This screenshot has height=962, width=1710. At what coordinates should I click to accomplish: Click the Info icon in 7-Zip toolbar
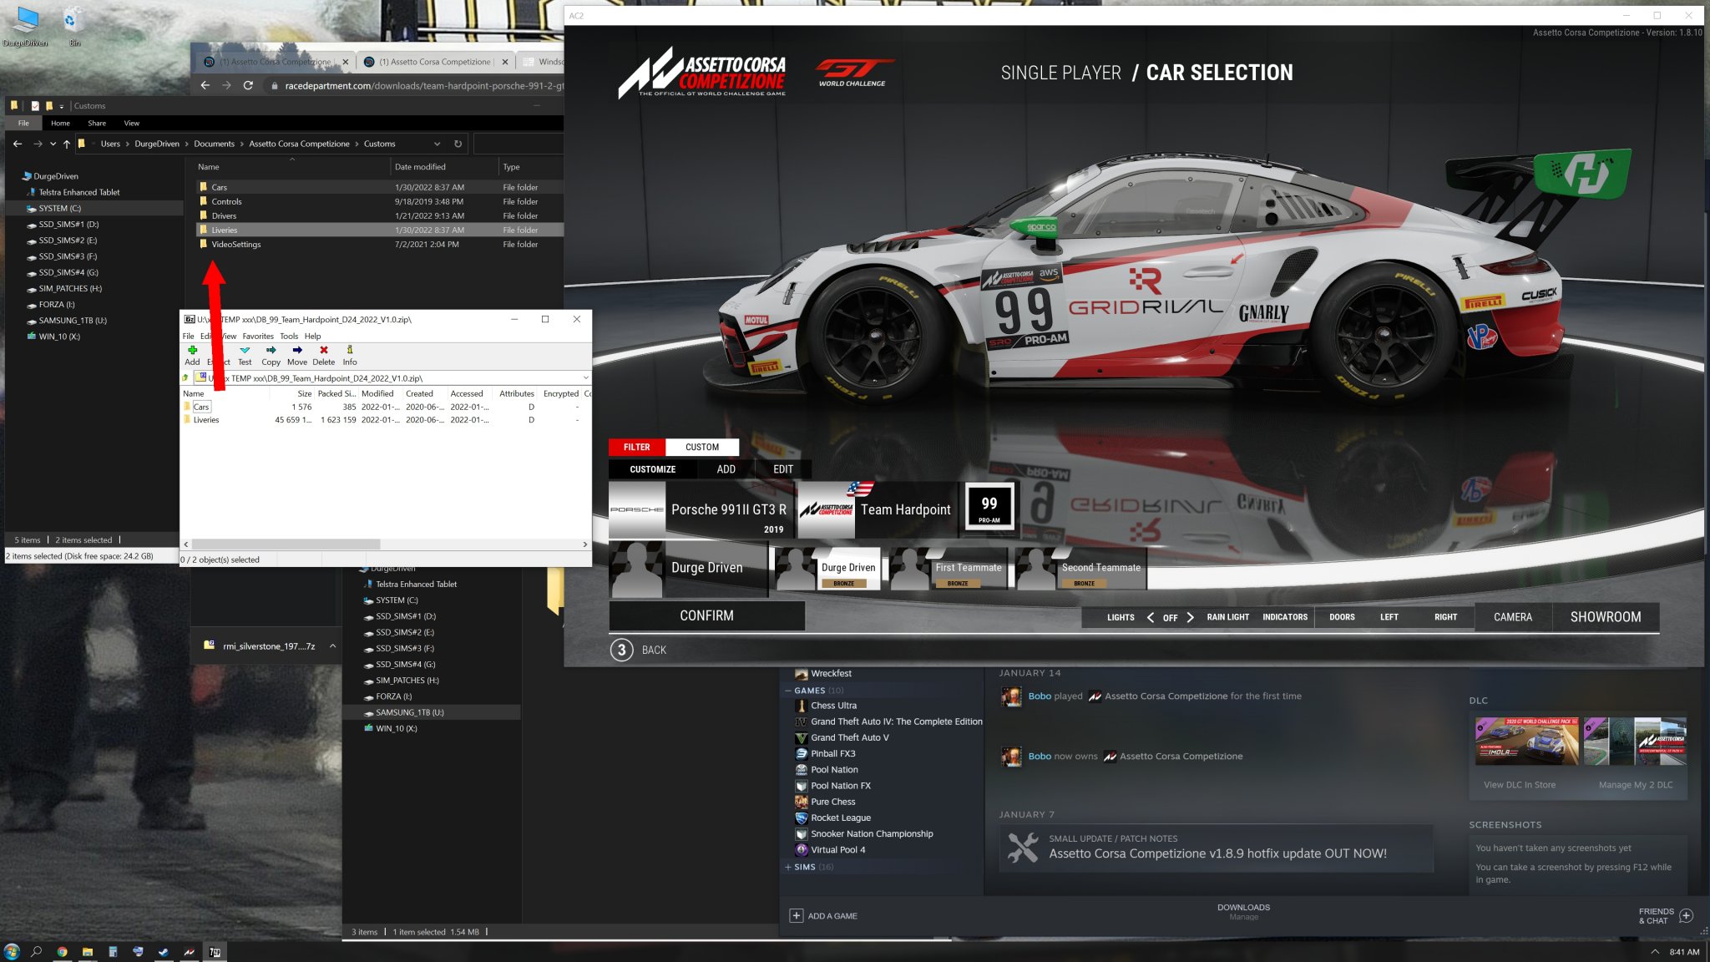(x=350, y=350)
